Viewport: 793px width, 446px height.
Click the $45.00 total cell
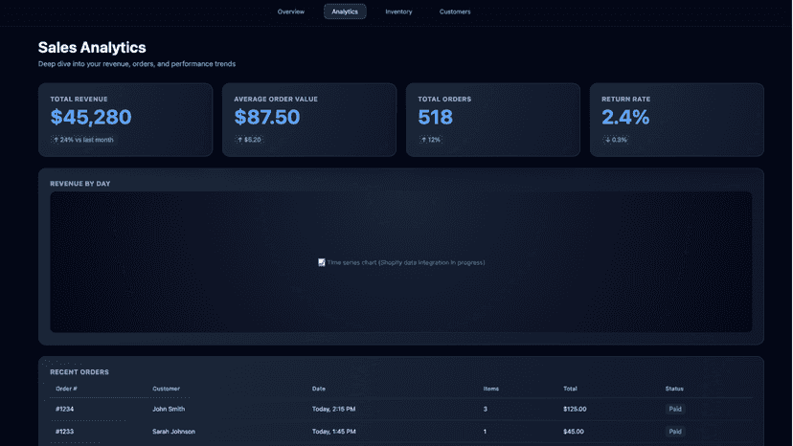(x=574, y=432)
